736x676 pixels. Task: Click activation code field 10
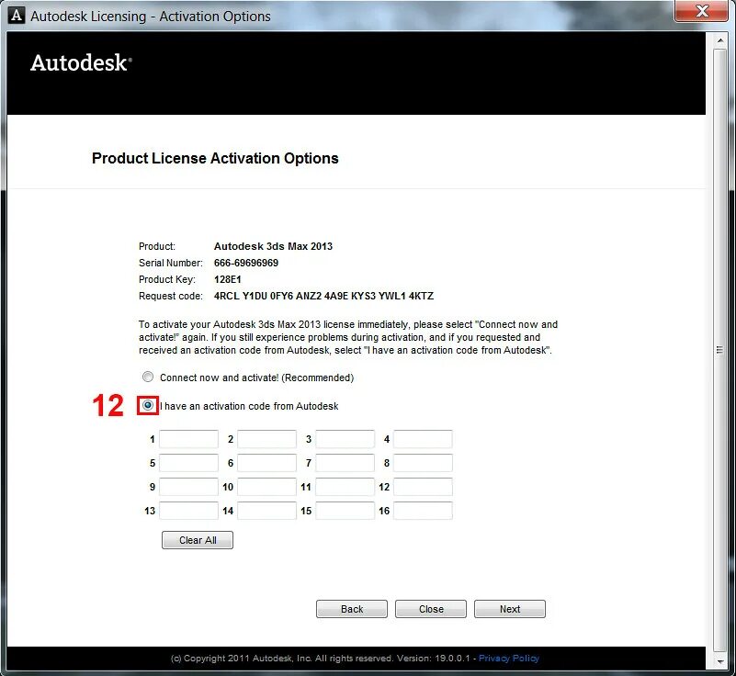[x=266, y=487]
